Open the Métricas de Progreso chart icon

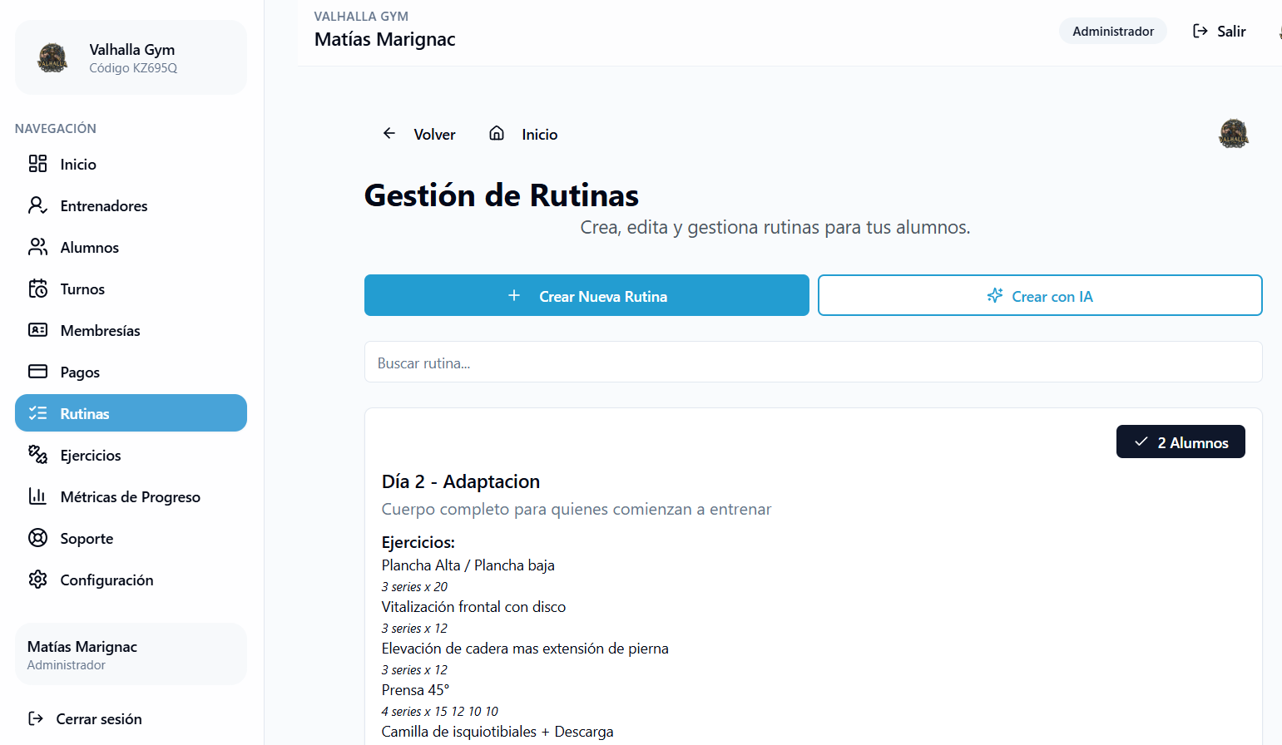37,496
